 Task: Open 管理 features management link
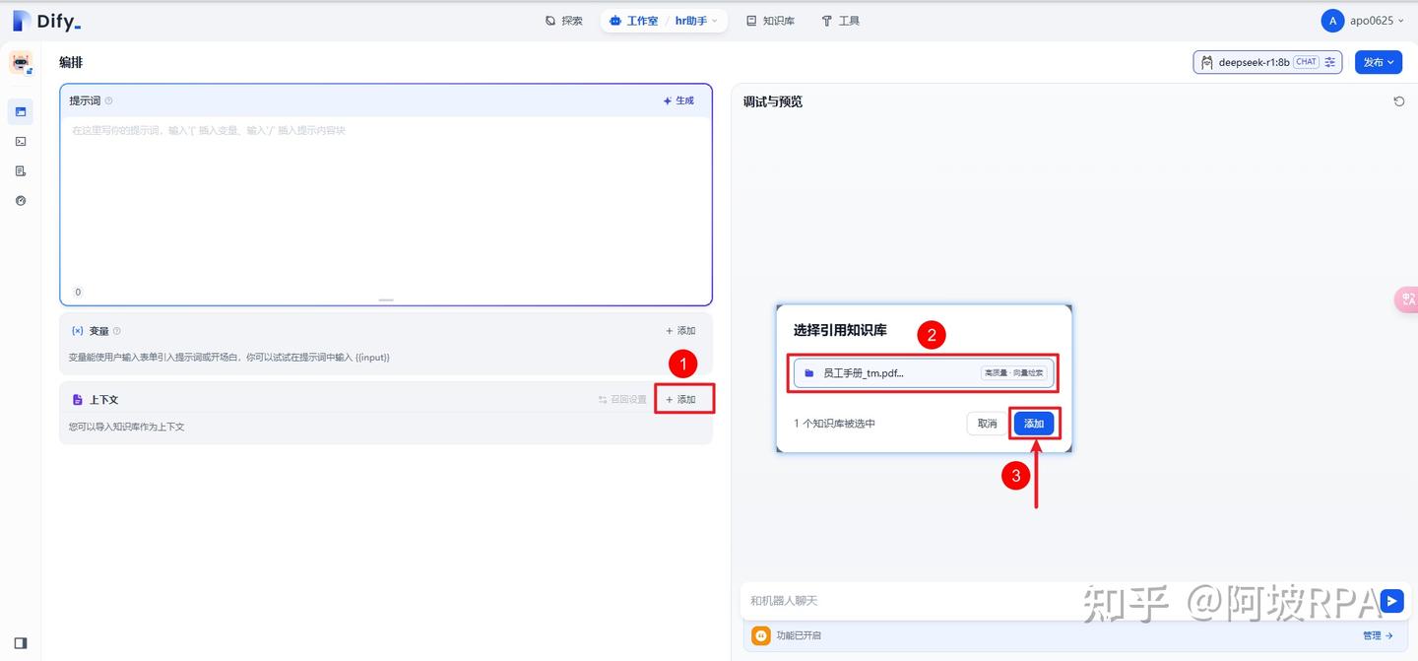coord(1378,636)
